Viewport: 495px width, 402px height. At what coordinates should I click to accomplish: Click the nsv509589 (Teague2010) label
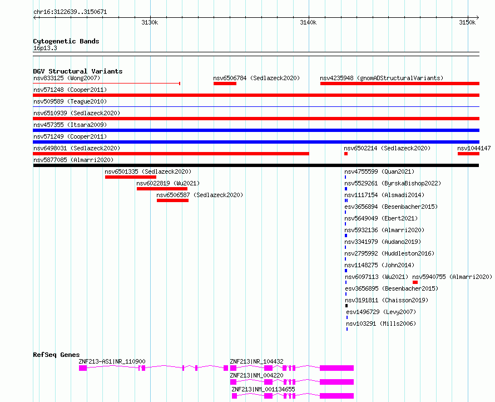pos(70,101)
